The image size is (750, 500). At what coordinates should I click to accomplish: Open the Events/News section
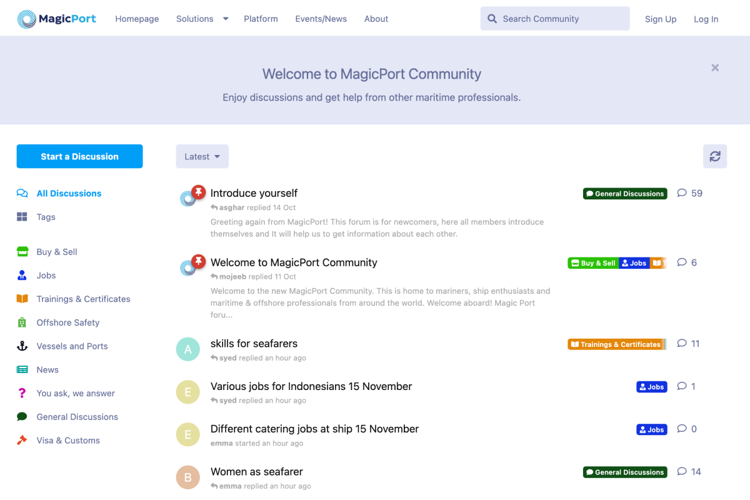tap(321, 19)
